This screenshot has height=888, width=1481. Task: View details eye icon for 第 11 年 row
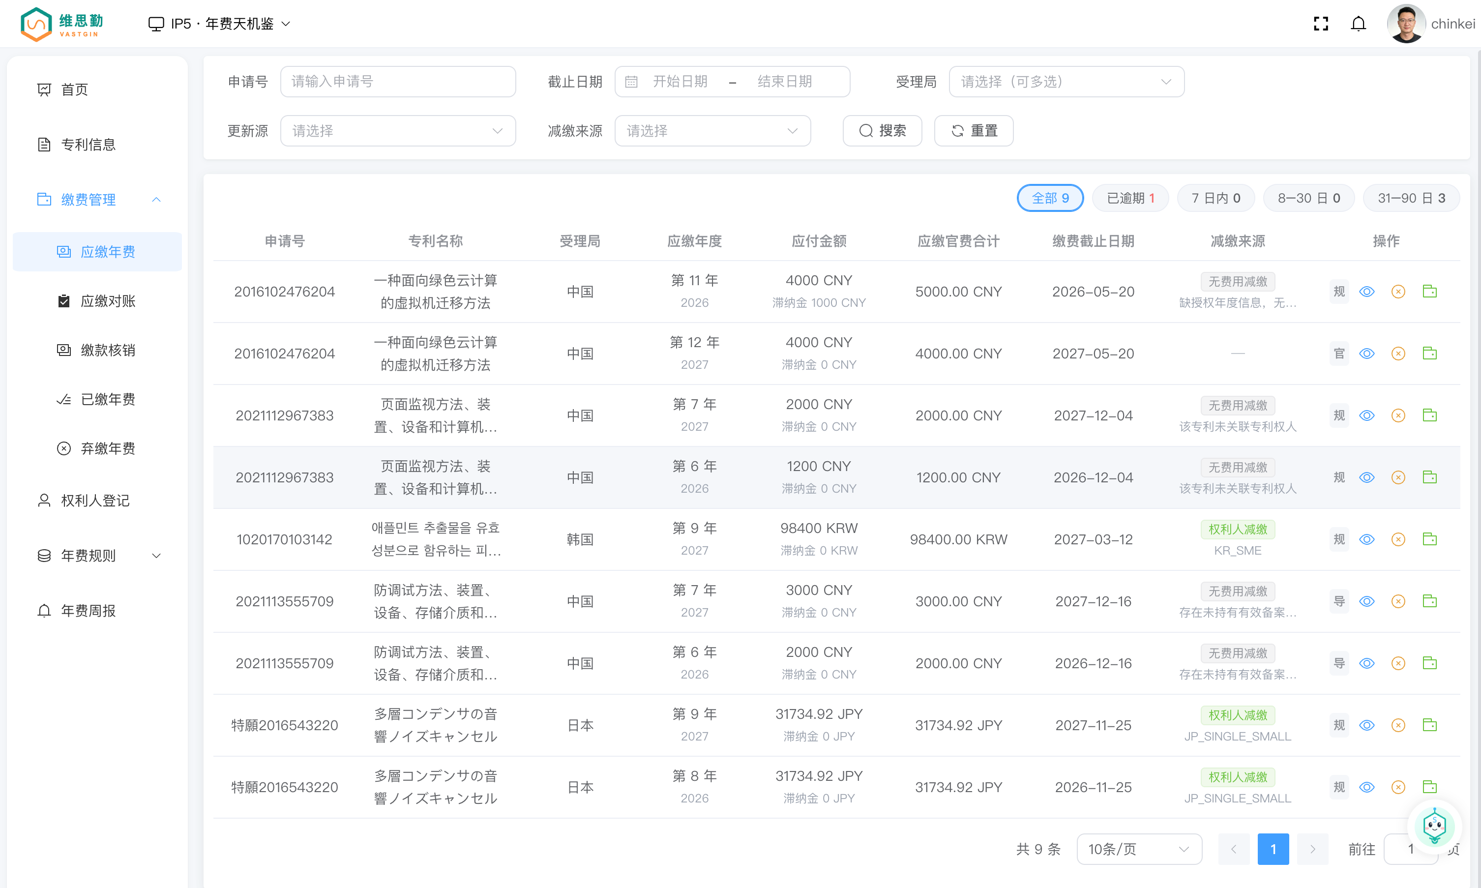pyautogui.click(x=1367, y=292)
